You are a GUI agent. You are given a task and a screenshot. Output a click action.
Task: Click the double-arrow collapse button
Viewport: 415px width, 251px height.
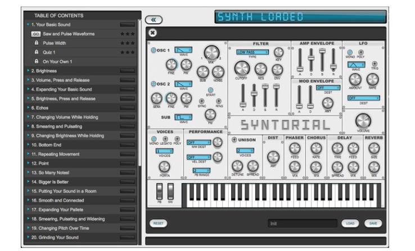pos(154,20)
